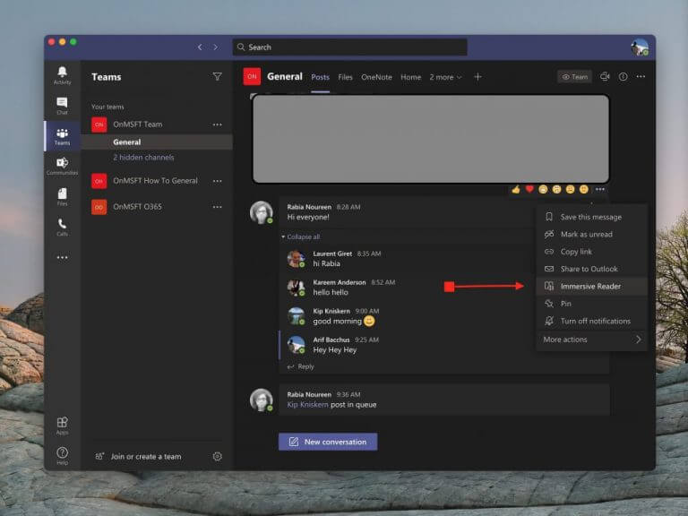Switch to the Posts tab
The height and width of the screenshot is (516, 688).
pyautogui.click(x=321, y=77)
